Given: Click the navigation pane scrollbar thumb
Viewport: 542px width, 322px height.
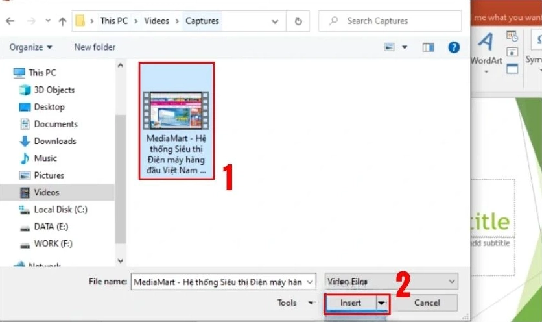Looking at the screenshot, I should tap(121, 179).
